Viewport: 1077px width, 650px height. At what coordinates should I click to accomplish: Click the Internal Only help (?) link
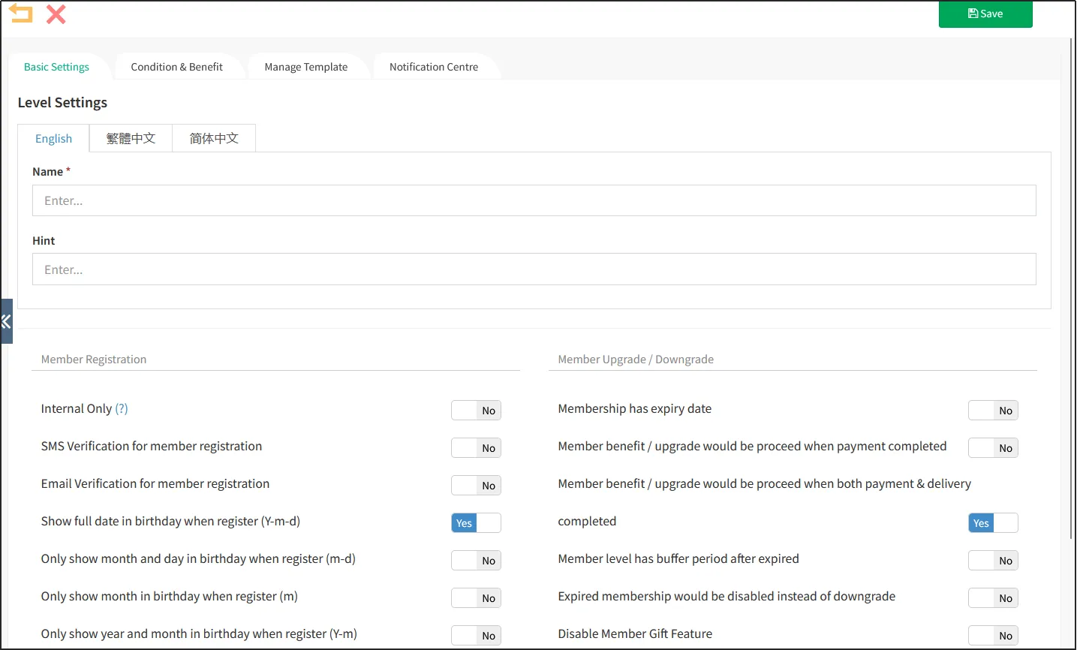pos(122,408)
